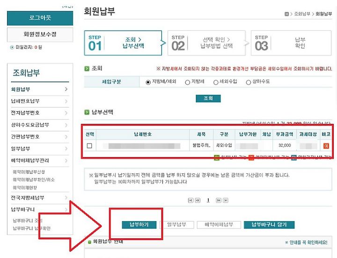Click 회원납부 in the breadcrumb
Viewport: 337px width, 258px height.
tap(324, 14)
